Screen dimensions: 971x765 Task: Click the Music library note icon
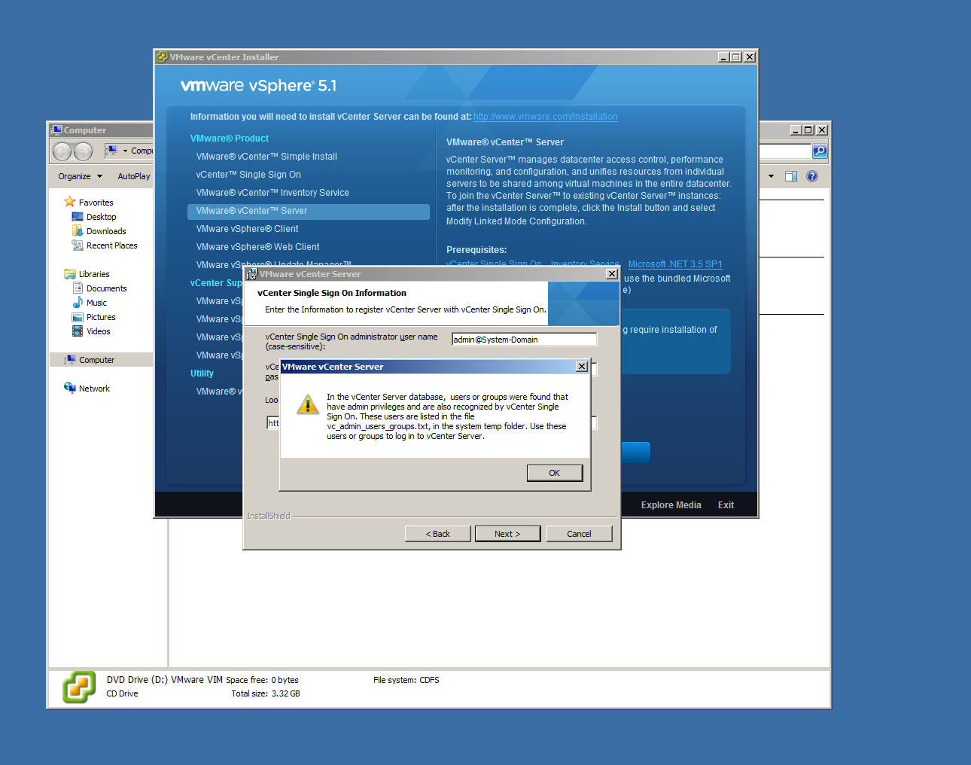(78, 303)
